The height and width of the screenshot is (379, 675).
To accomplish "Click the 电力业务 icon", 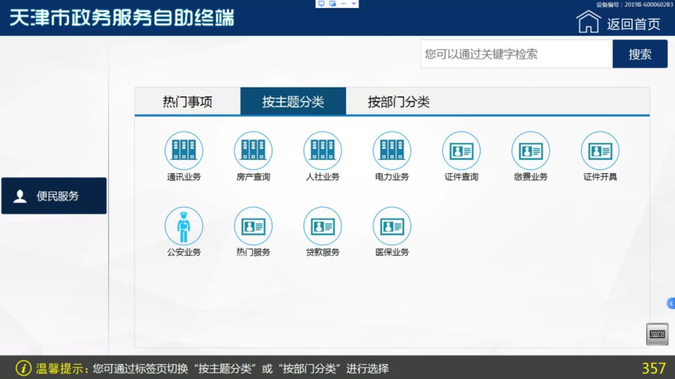I will (392, 151).
